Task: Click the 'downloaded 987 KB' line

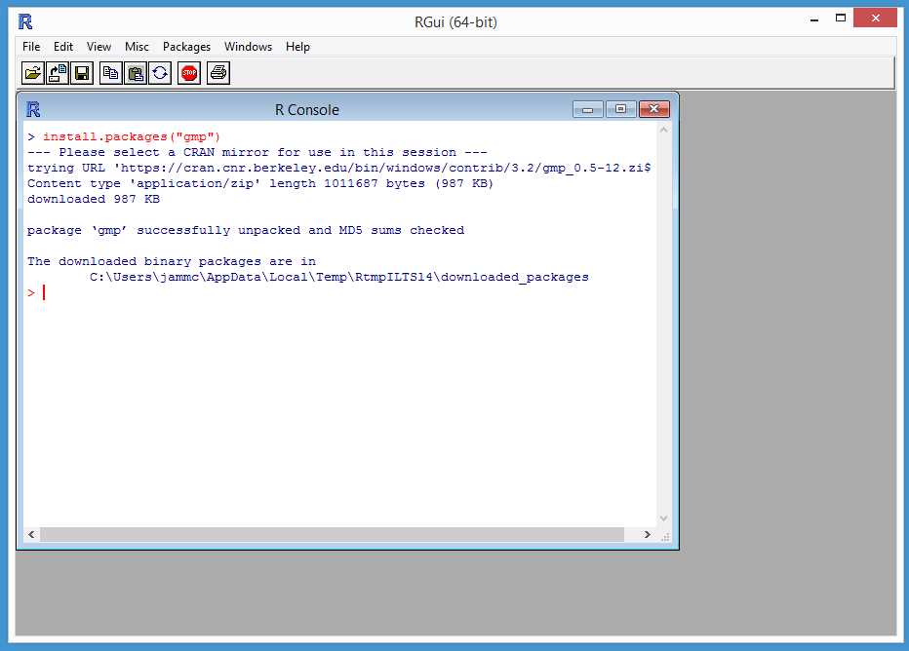Action: click(x=94, y=199)
